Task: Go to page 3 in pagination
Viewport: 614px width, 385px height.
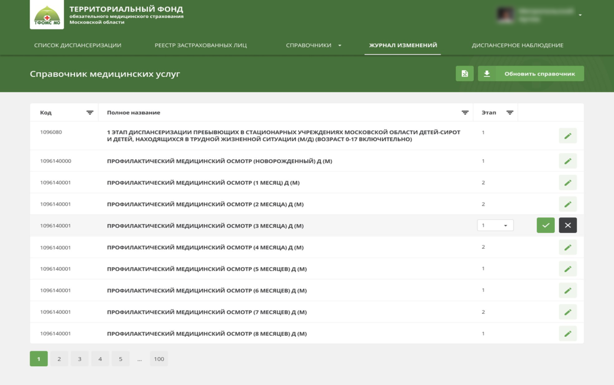Action: 79,359
